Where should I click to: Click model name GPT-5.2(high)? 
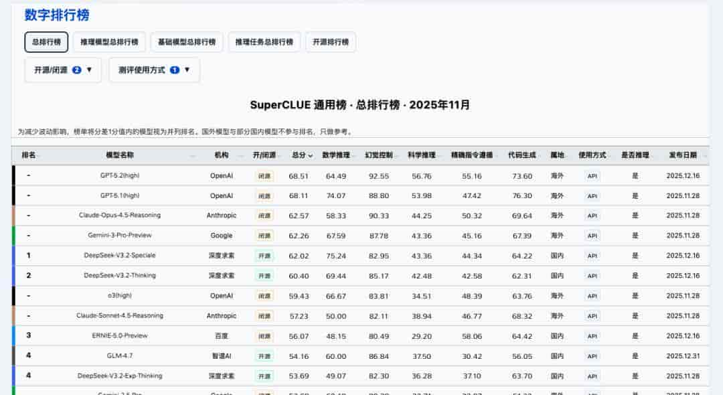[120, 175]
